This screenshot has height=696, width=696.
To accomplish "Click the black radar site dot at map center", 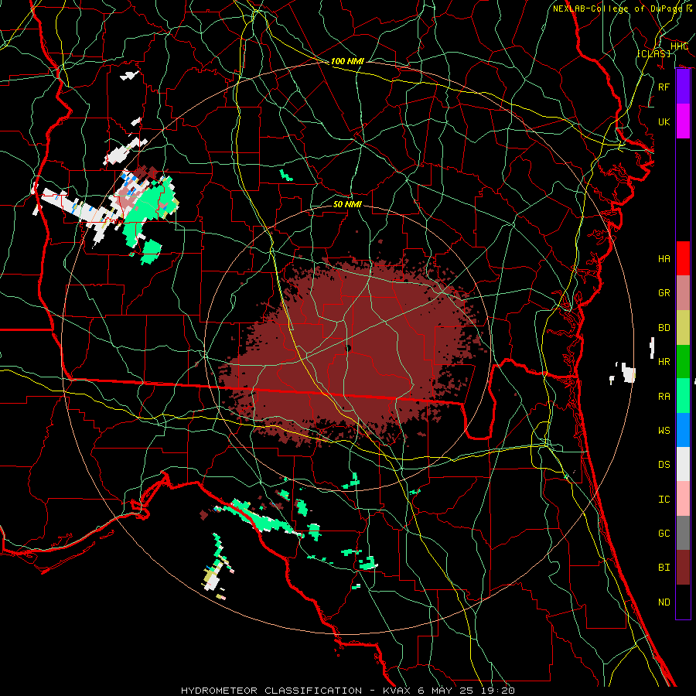I will click(x=348, y=349).
